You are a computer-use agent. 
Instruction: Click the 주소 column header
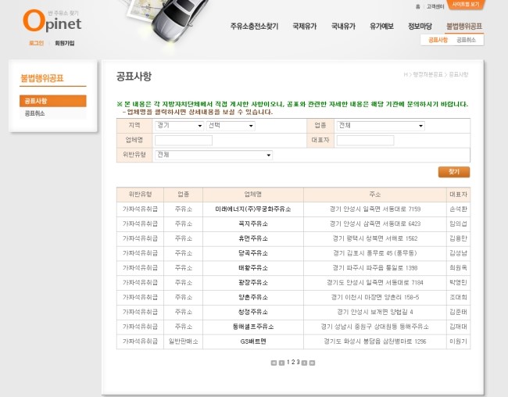375,195
